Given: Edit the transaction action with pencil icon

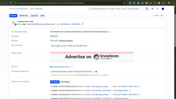Looking at the screenshot, I should point(83,24).
